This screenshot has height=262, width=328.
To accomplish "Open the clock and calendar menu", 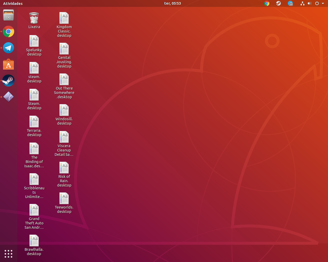I will [x=172, y=3].
